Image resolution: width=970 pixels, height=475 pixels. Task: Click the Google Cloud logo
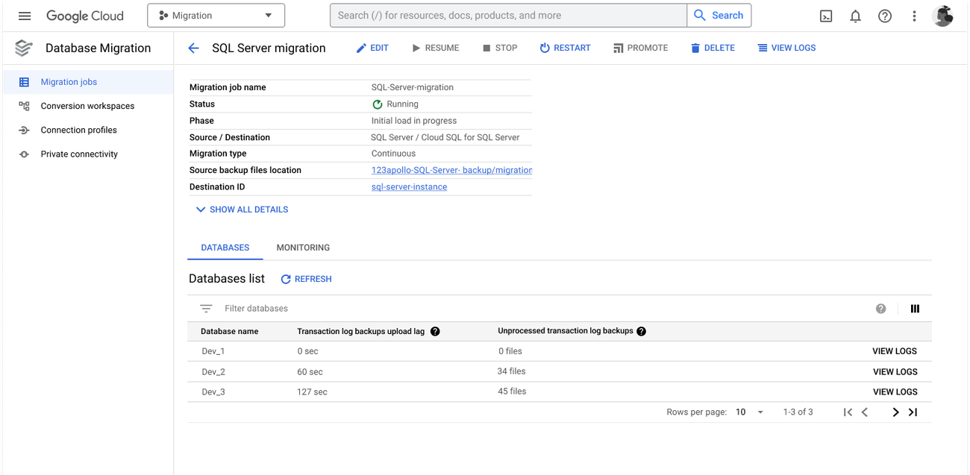(85, 16)
